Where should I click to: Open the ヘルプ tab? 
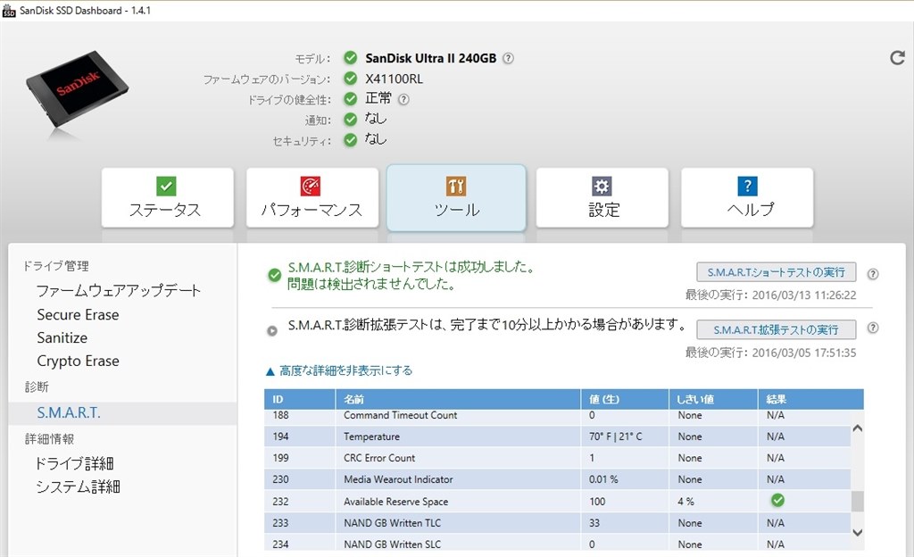(747, 197)
